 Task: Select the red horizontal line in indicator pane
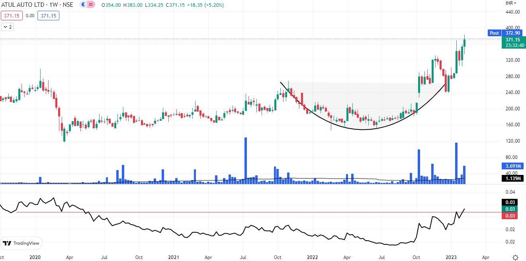tap(199, 212)
